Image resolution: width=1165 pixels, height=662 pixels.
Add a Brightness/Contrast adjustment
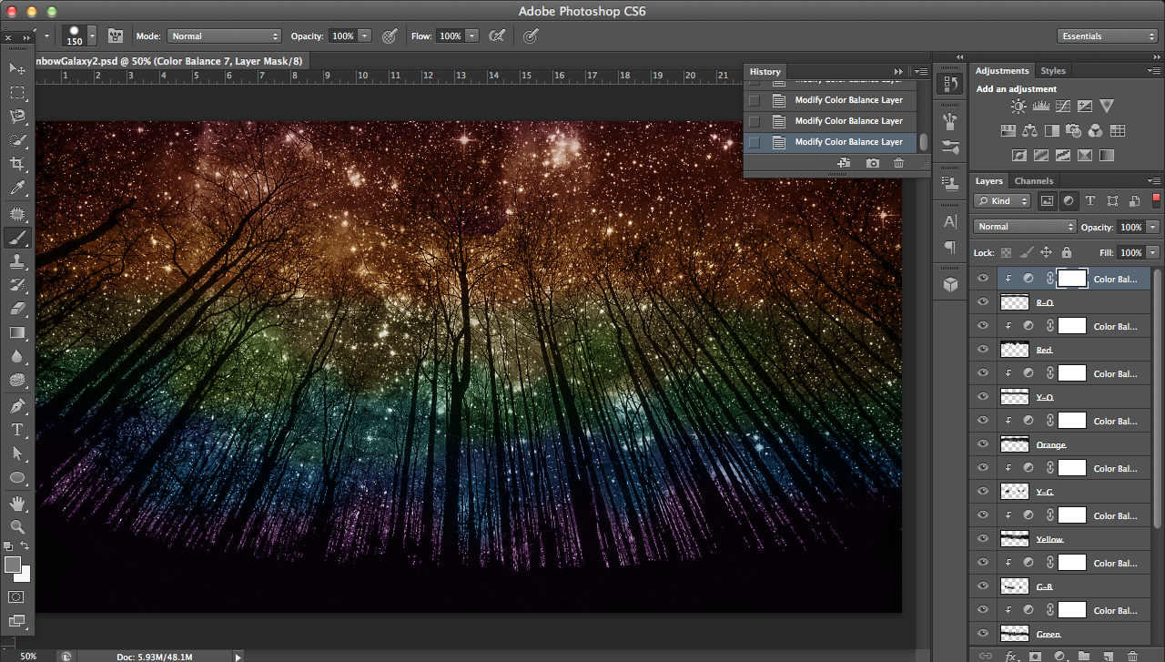click(x=1018, y=107)
